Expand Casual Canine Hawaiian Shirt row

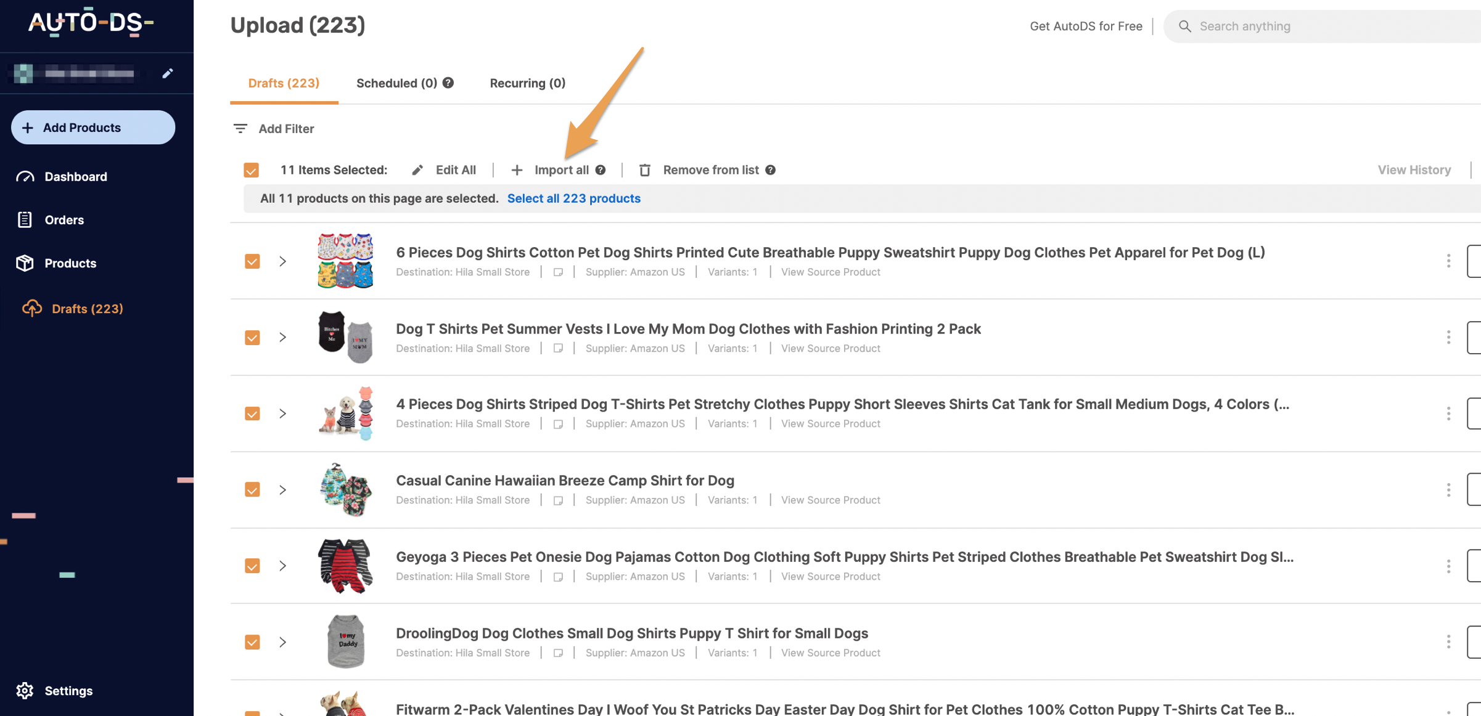point(282,490)
